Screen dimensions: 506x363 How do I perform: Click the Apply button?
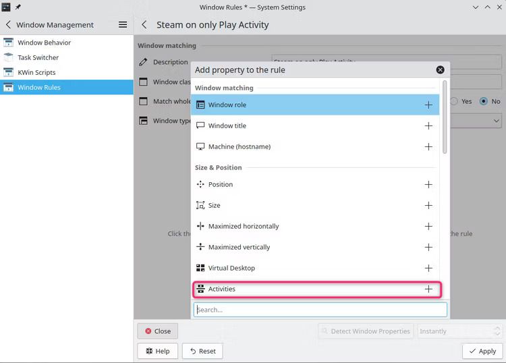pos(482,351)
